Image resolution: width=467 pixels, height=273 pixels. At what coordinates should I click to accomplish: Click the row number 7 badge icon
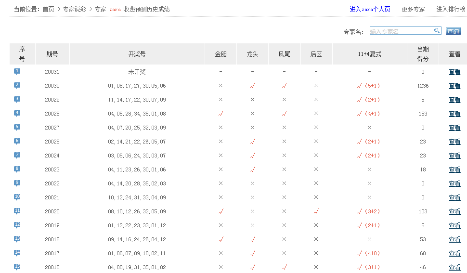click(17, 156)
